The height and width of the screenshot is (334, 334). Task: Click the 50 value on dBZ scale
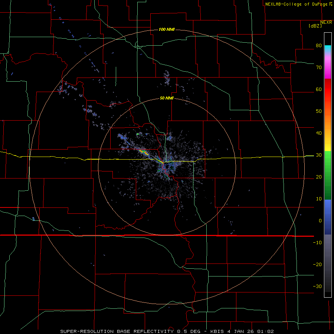319,111
